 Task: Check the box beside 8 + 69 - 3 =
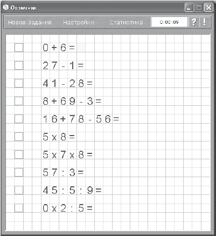19,101
